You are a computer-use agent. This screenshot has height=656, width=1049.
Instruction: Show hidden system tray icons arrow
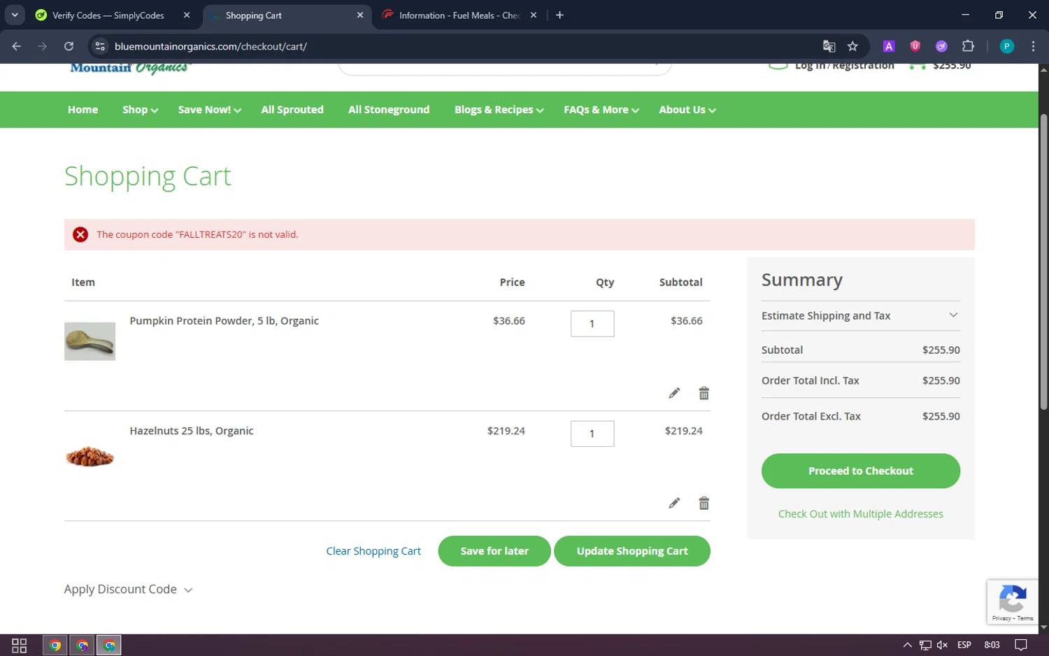point(907,645)
